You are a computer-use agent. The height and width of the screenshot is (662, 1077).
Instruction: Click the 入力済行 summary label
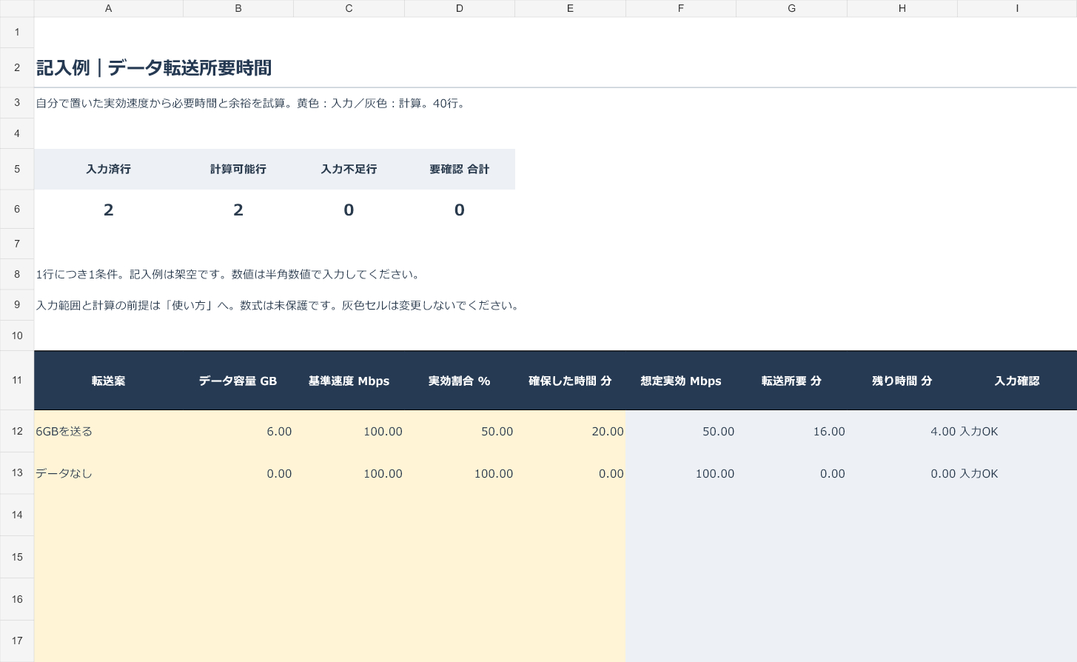coord(108,169)
